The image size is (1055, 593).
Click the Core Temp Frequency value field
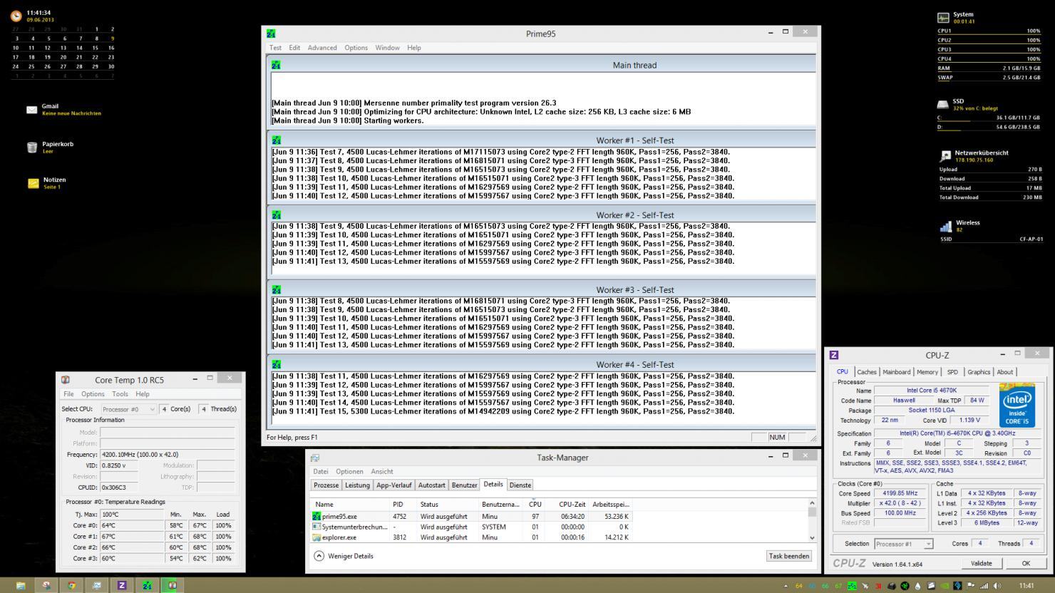tap(168, 454)
